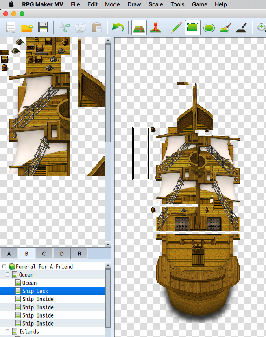Save project with the floppy disk icon
266x337 pixels.
(43, 28)
